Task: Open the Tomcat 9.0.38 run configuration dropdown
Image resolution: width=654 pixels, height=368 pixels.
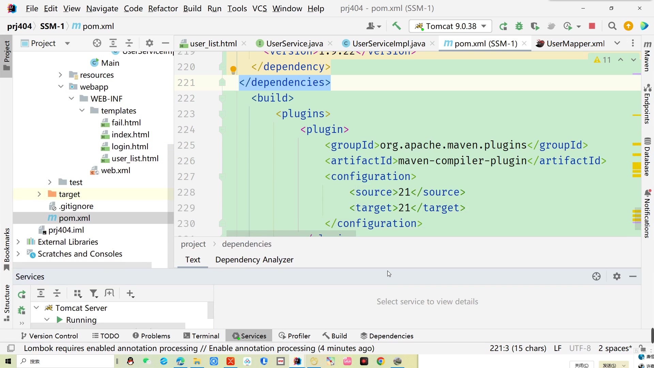Action: tap(450, 26)
